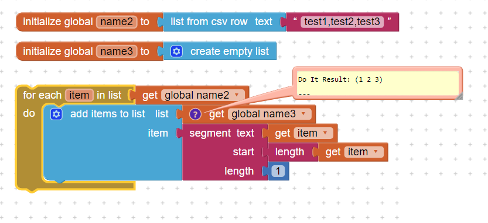Select the create empty list block

(220, 51)
